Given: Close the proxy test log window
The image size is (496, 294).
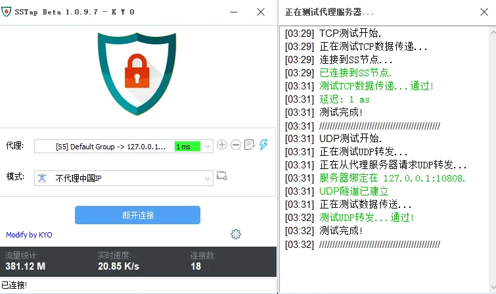Looking at the screenshot, I should coord(484,12).
